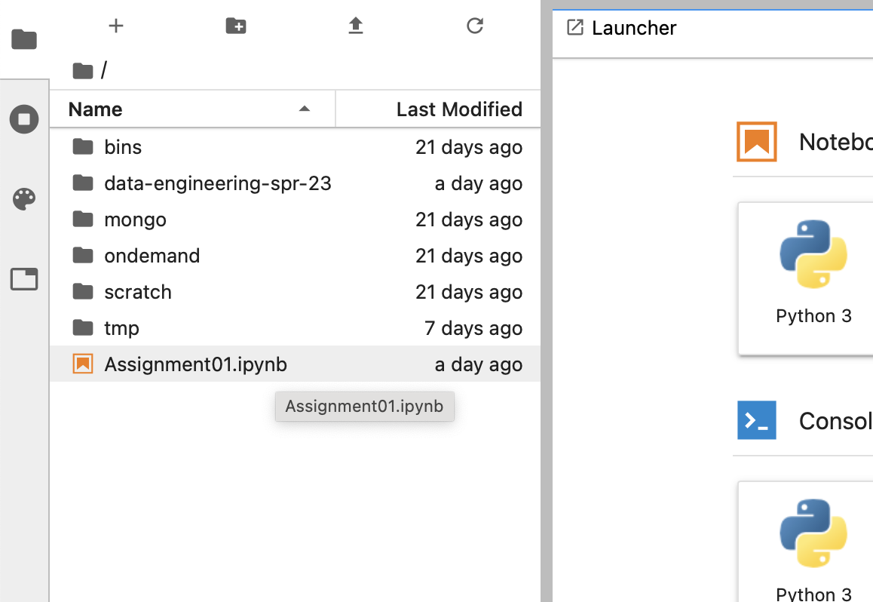
Task: Select the scratch folder
Action: pos(137,292)
